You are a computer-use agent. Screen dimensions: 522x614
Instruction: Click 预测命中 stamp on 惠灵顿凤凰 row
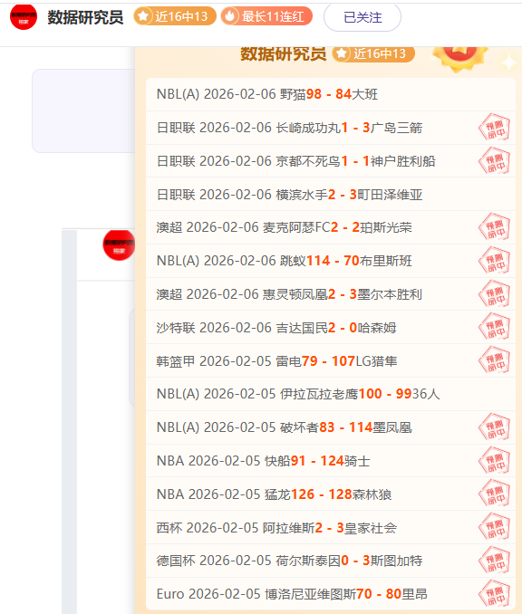pos(494,294)
